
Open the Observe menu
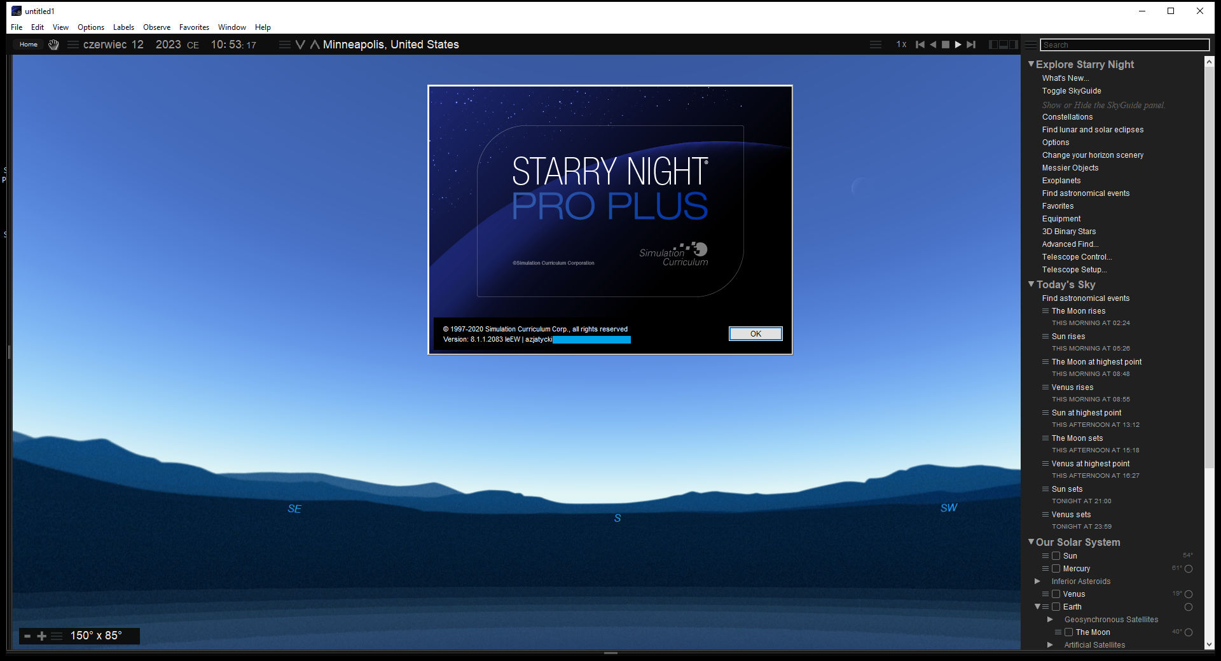click(x=156, y=27)
